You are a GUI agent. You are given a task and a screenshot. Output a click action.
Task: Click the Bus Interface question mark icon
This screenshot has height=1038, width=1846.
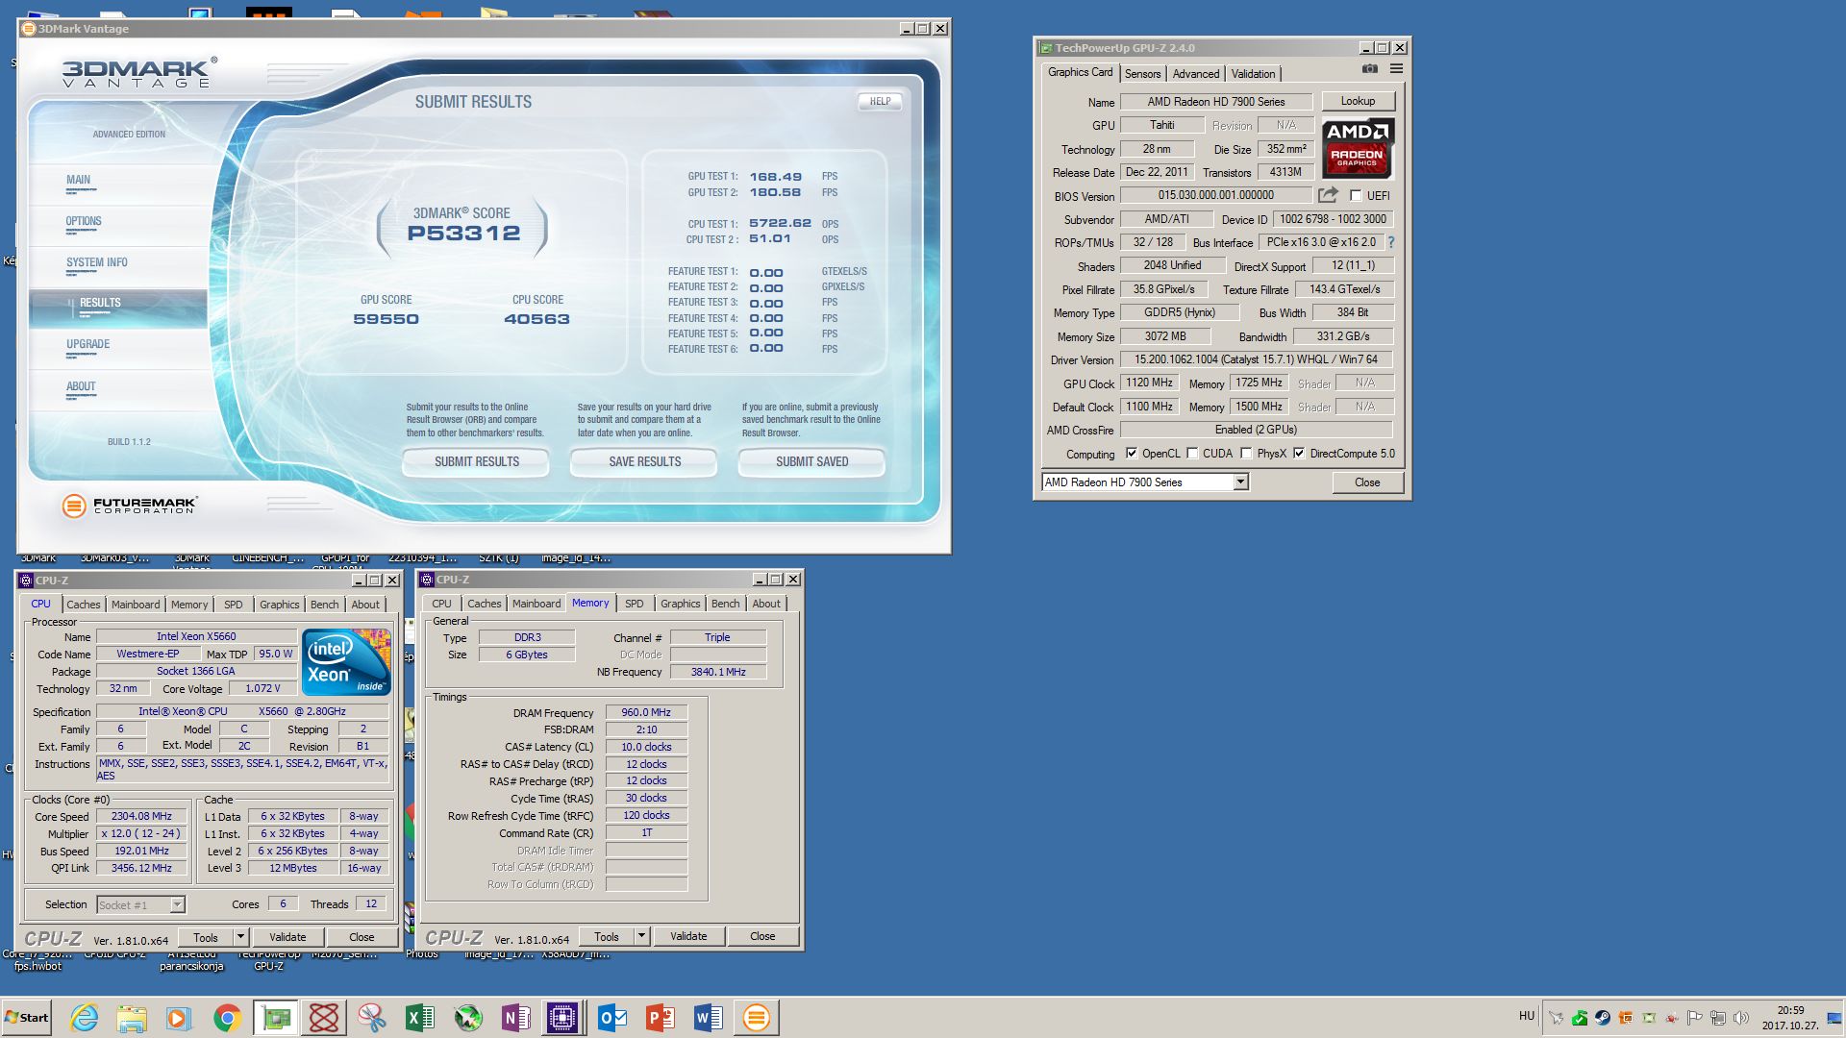[1390, 242]
